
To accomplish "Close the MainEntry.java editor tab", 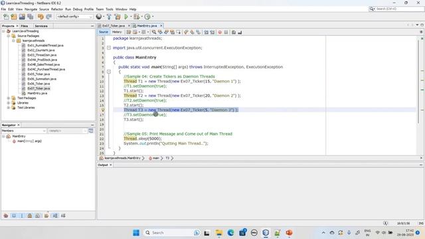I will [x=161, y=25].
